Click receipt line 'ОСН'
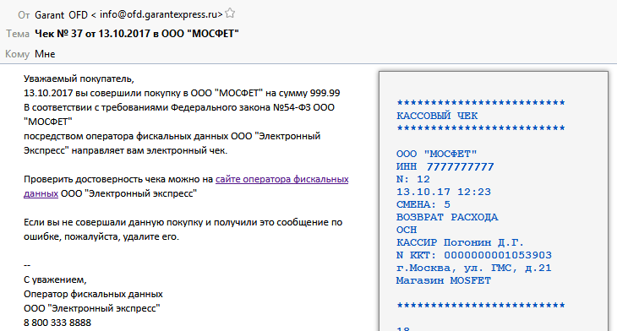 tap(407, 230)
